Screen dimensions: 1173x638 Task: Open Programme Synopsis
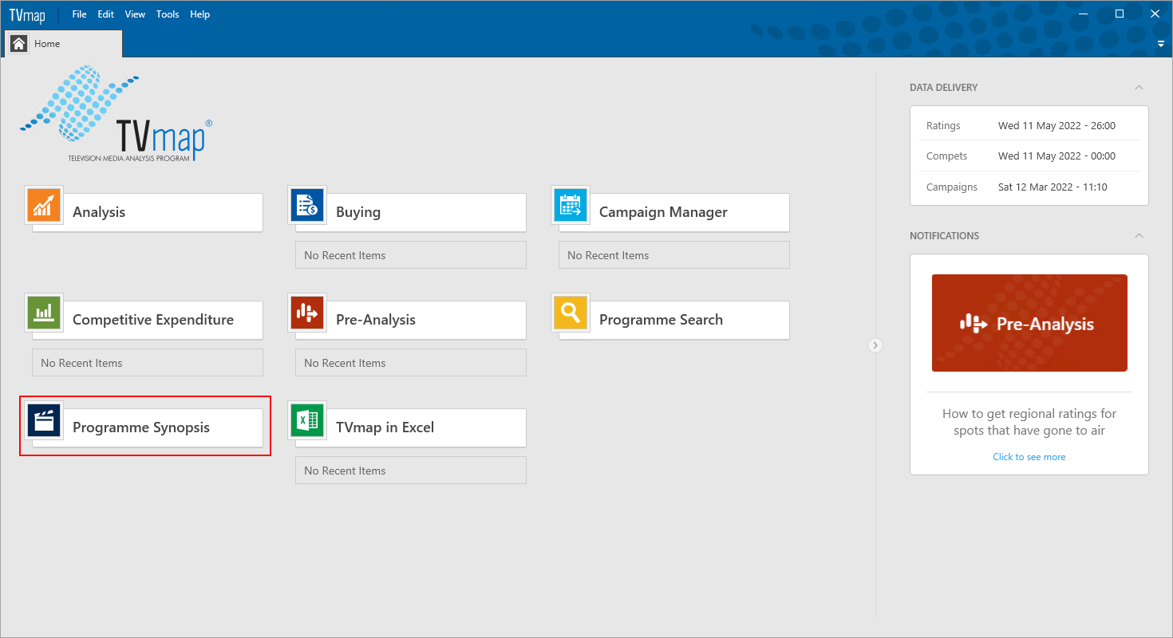pos(148,427)
